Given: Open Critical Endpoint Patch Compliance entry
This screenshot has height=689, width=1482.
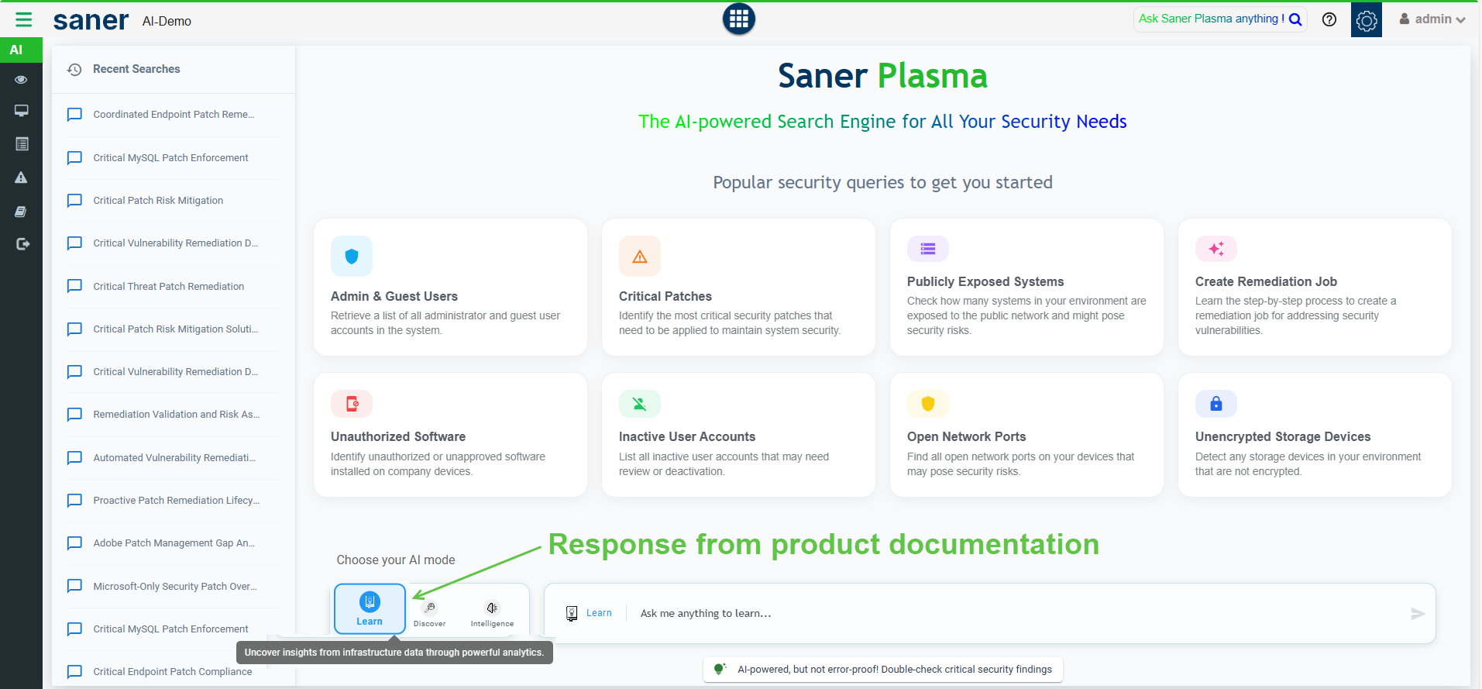Looking at the screenshot, I should pos(174,672).
